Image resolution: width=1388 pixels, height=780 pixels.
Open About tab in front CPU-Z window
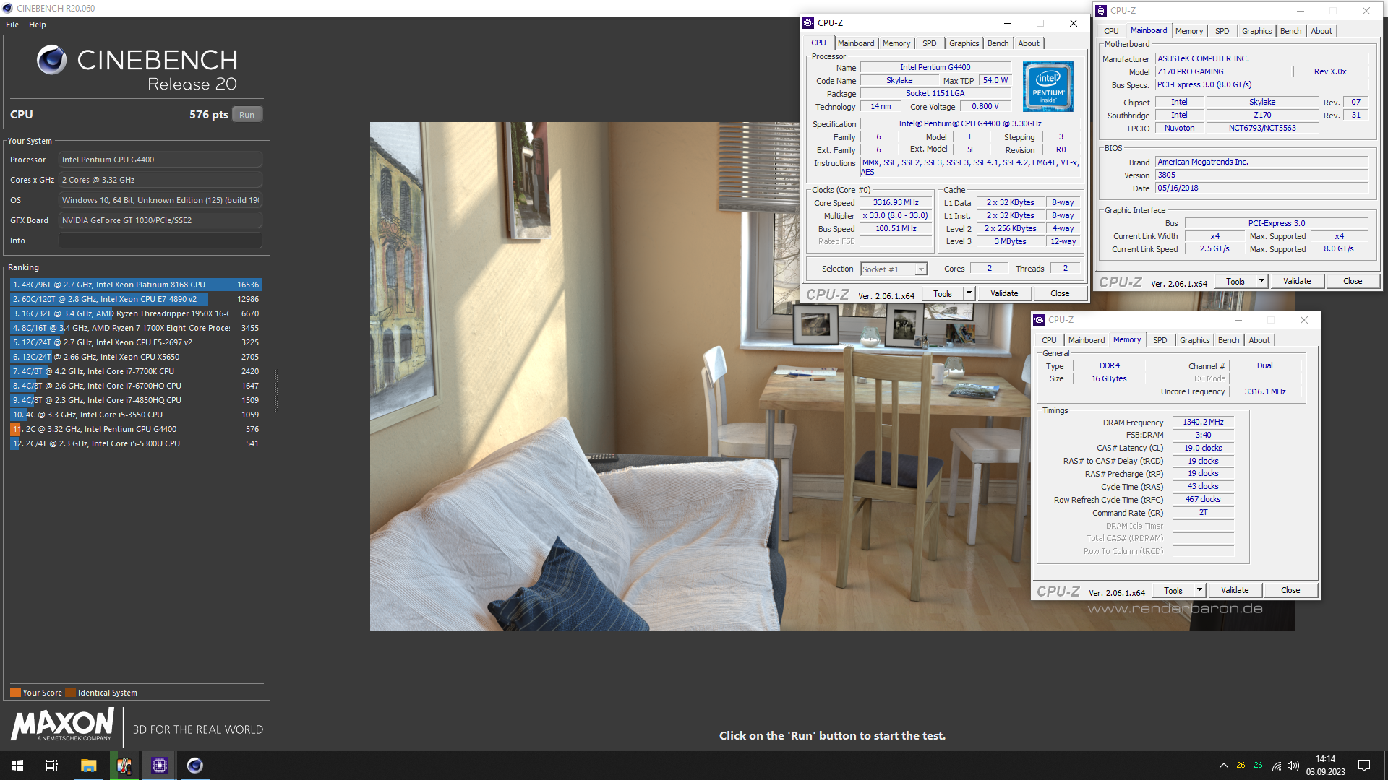(x=1029, y=43)
